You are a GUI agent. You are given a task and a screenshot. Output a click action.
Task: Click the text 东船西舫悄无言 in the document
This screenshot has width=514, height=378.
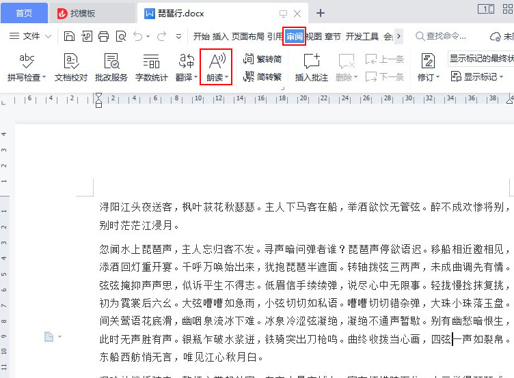pos(136,357)
